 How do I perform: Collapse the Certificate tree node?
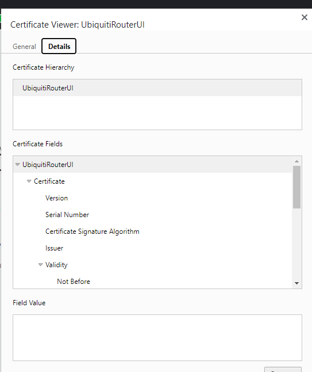pyautogui.click(x=29, y=181)
